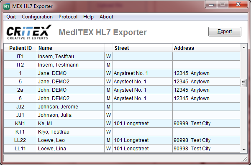Sort by the Patient ID column header
This screenshot has width=251, height=165.
click(20, 48)
